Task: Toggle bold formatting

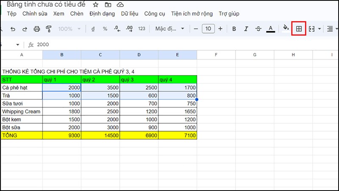Action: pyautogui.click(x=234, y=29)
